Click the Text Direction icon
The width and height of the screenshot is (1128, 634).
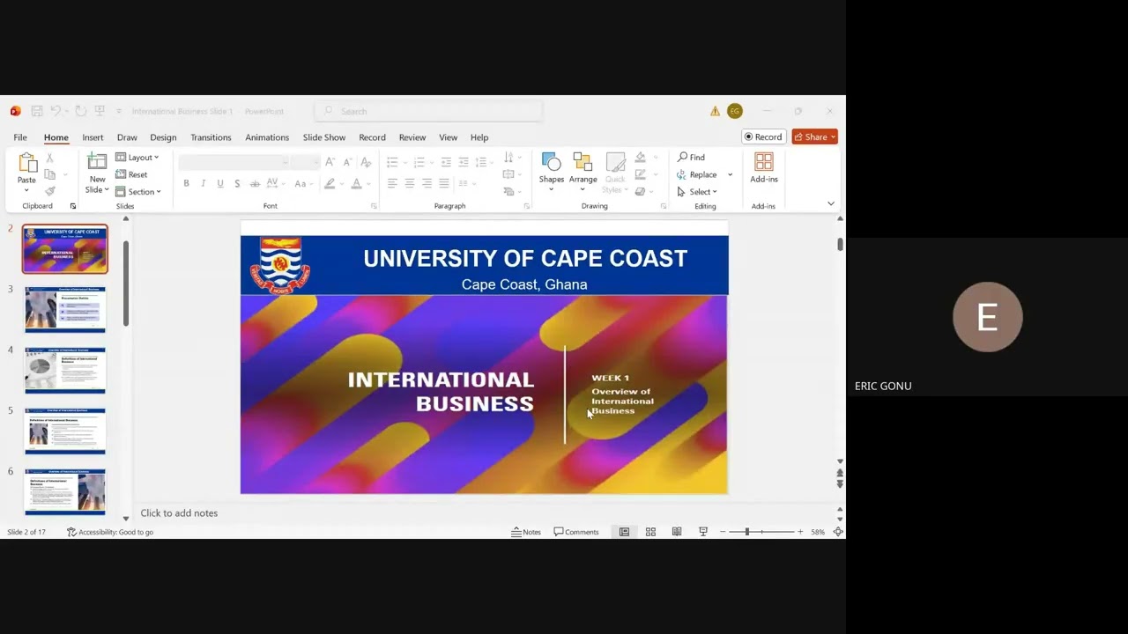tap(508, 158)
